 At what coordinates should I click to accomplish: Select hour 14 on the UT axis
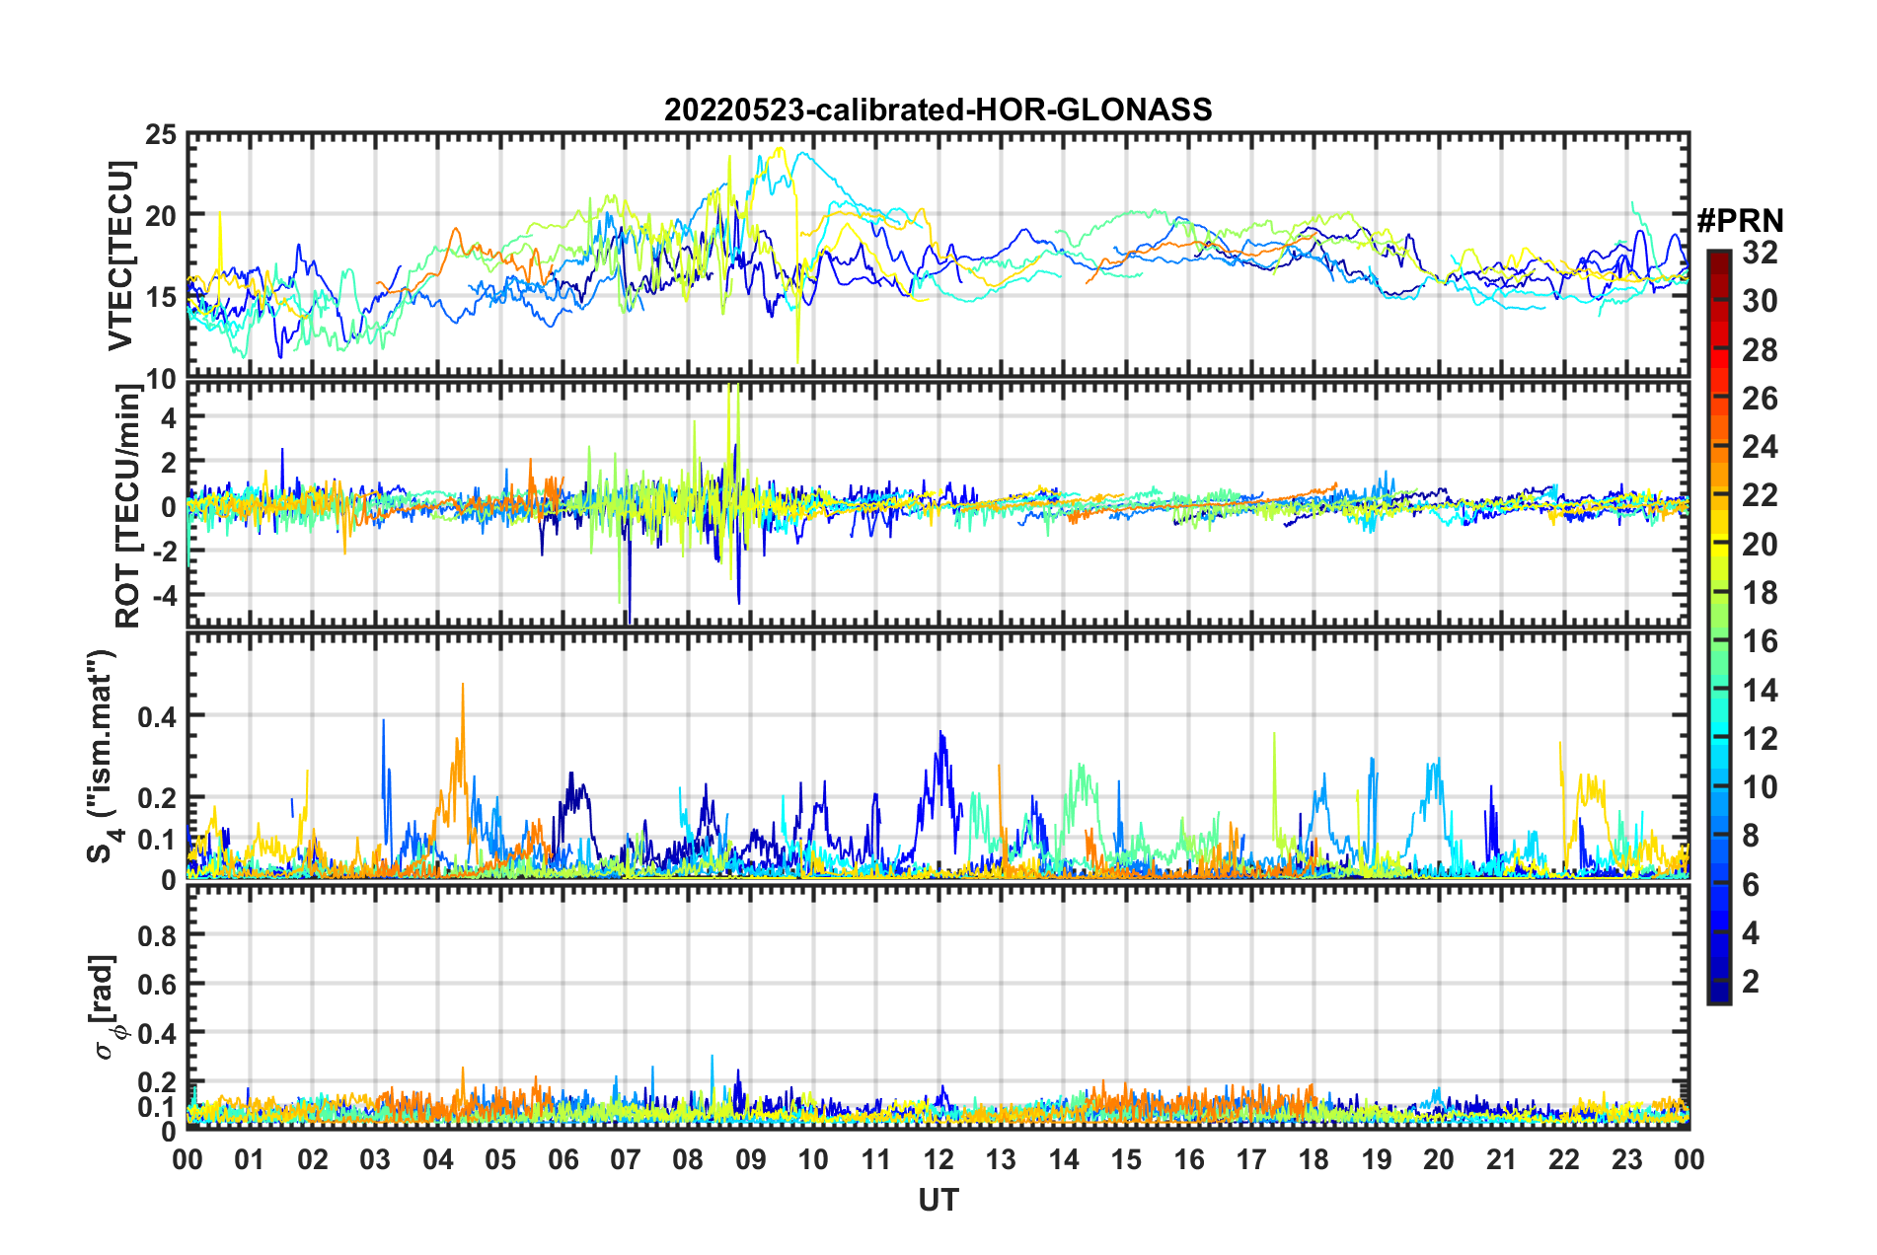pyautogui.click(x=1064, y=1159)
